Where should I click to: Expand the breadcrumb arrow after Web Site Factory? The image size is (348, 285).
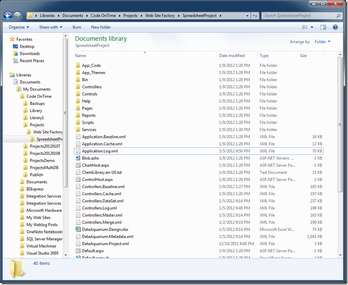pyautogui.click(x=179, y=15)
